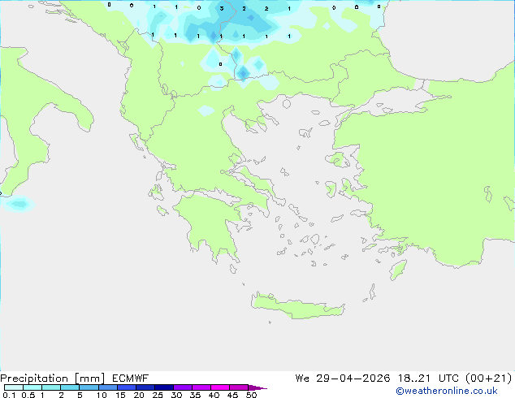Click the 20–25 mm legend swatch

coord(145,387)
